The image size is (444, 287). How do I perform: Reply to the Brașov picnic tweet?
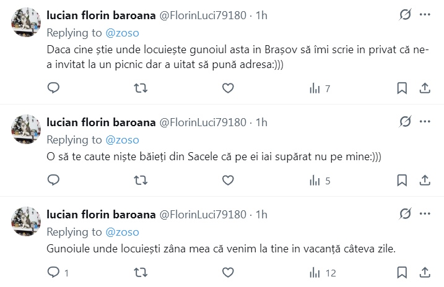53,88
